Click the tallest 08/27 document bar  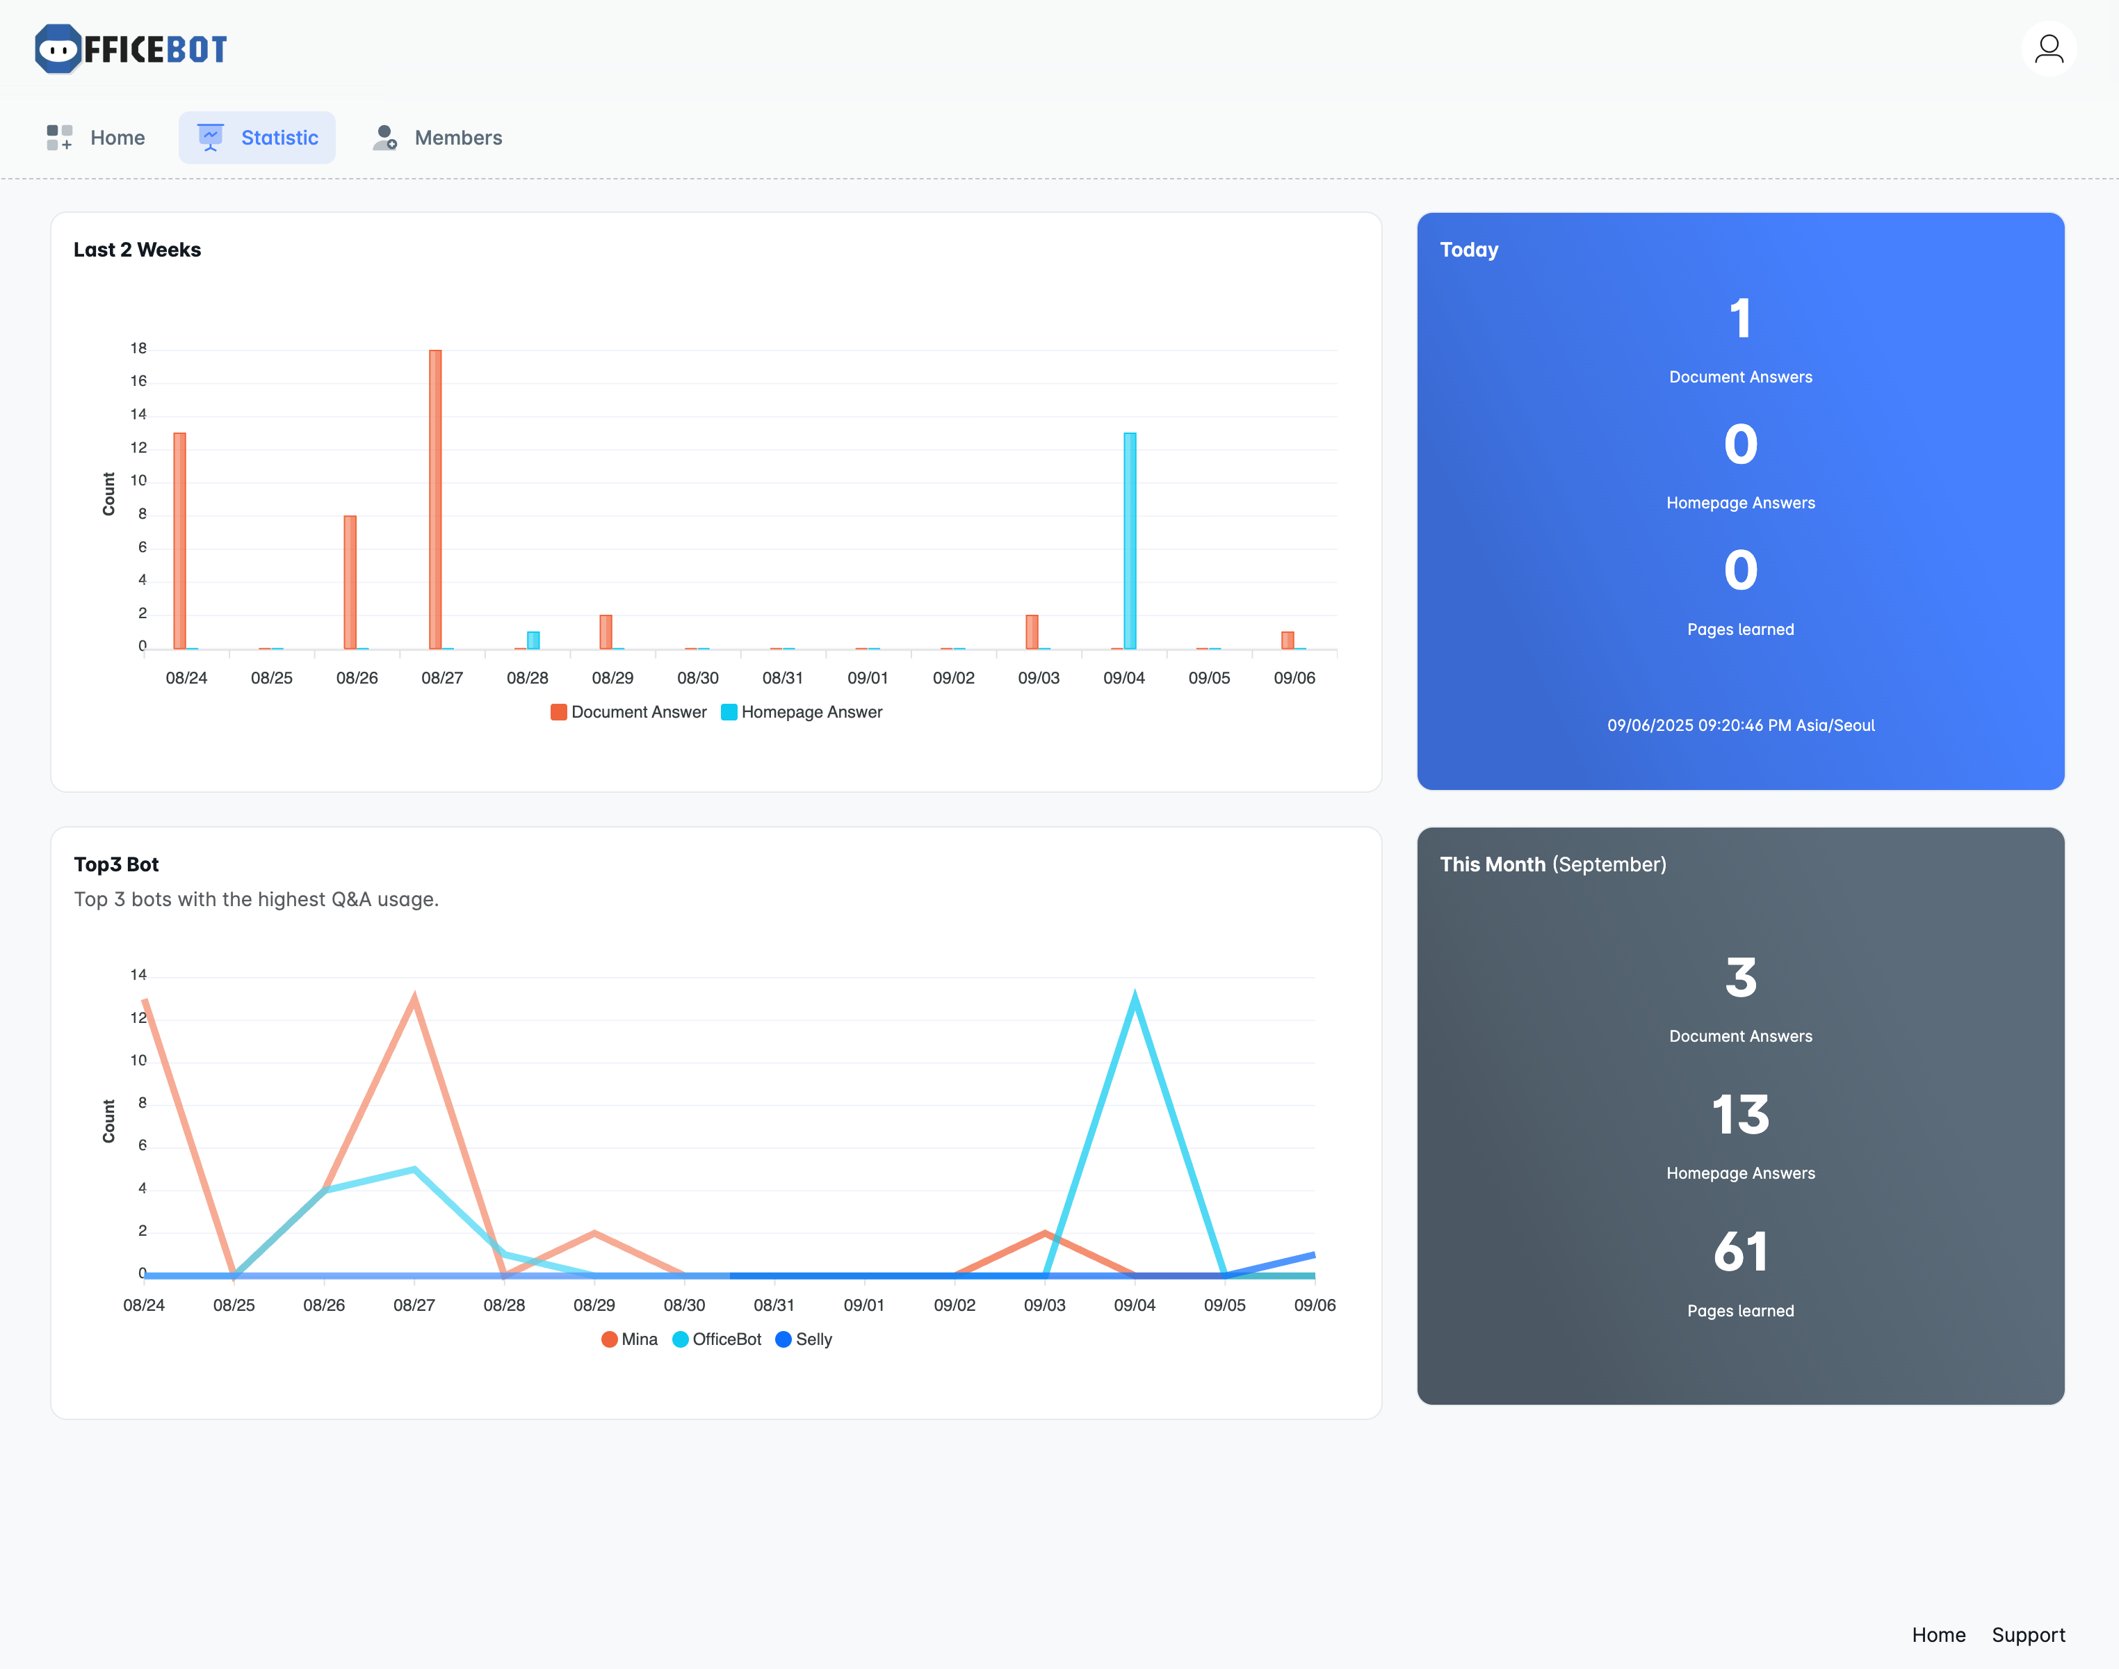[x=436, y=499]
